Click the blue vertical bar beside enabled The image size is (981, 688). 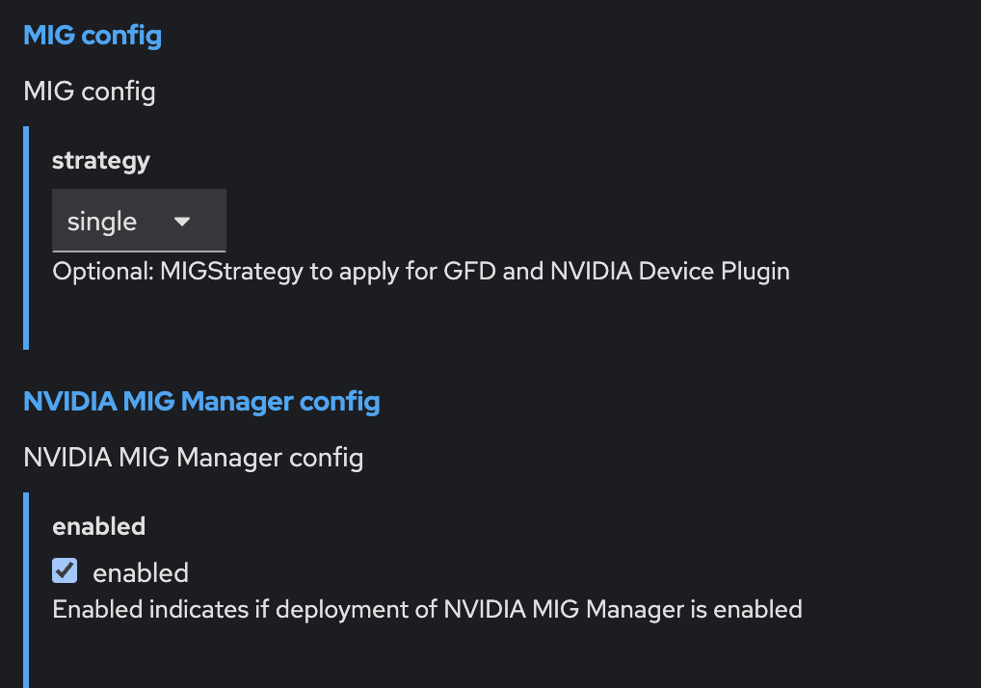[x=26, y=590]
